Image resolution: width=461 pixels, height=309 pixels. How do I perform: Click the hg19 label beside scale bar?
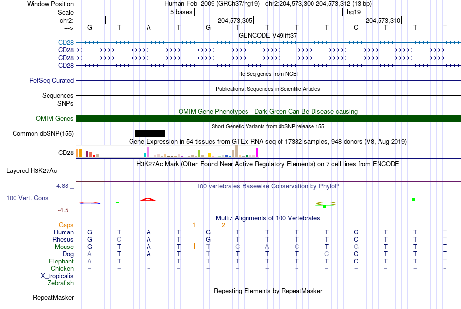click(354, 12)
